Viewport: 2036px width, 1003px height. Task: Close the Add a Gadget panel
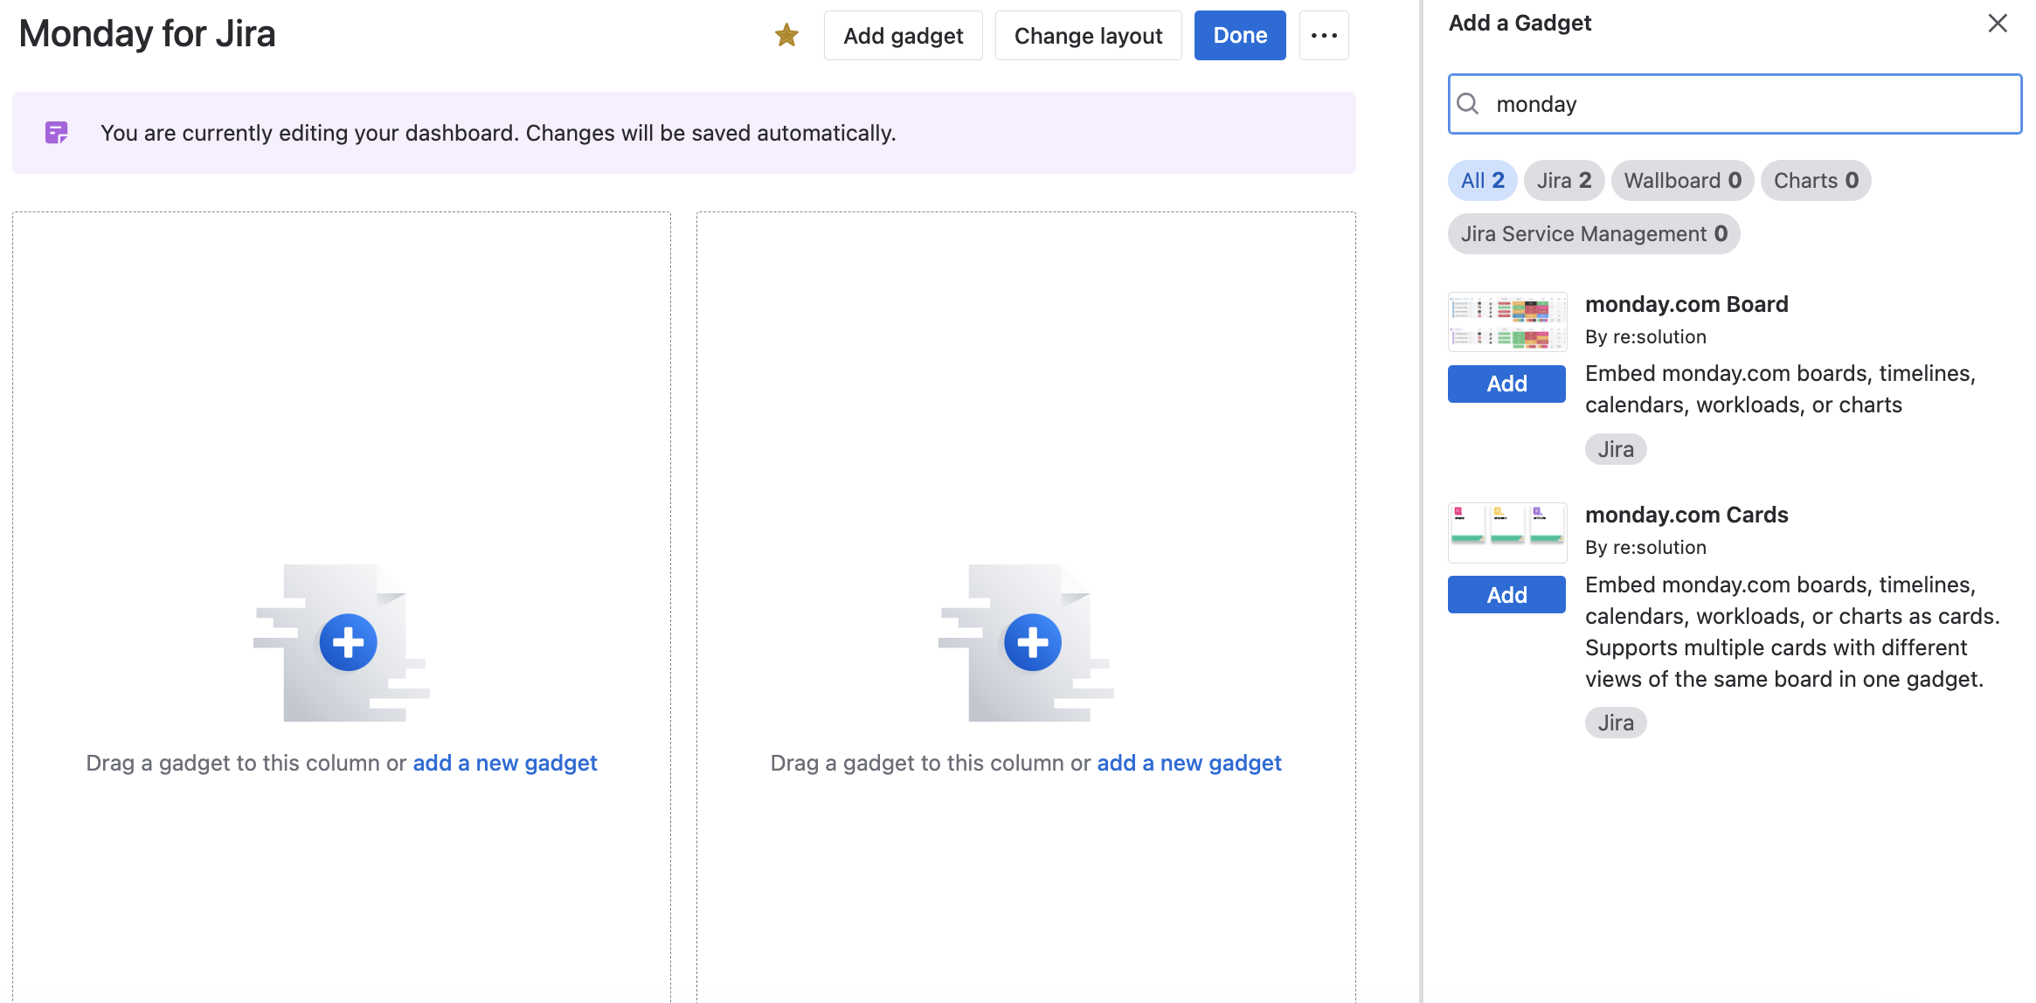pyautogui.click(x=1998, y=24)
